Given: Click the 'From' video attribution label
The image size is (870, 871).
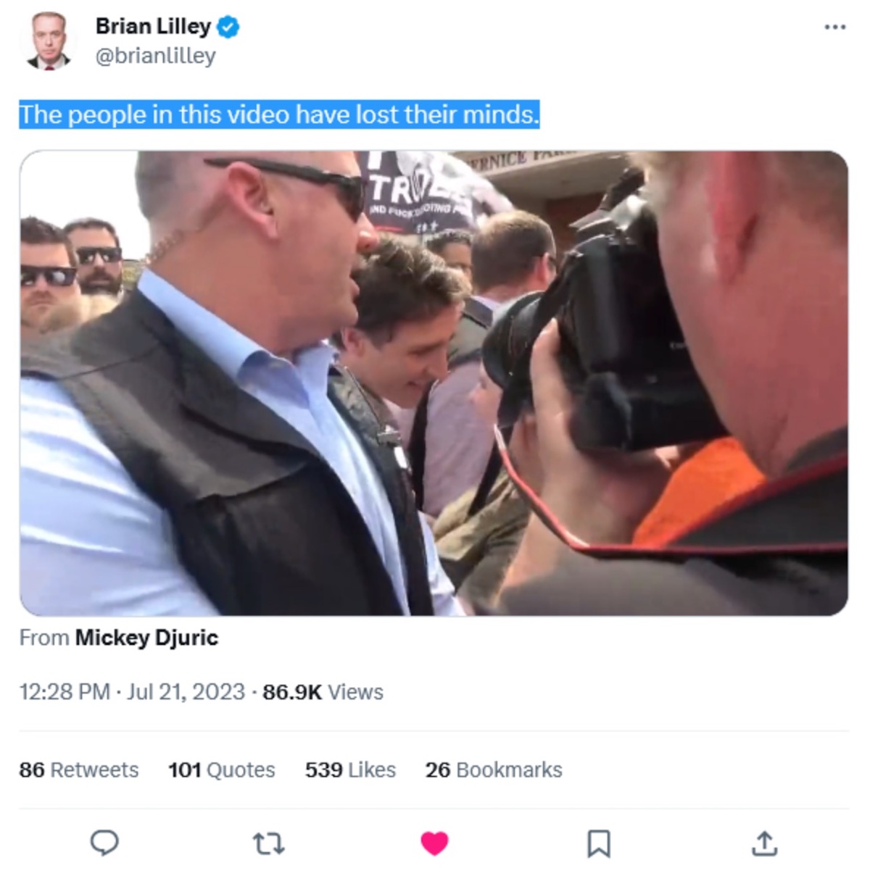Looking at the screenshot, I should click(44, 638).
